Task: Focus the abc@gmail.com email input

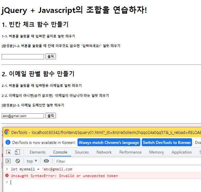Action: (23, 116)
